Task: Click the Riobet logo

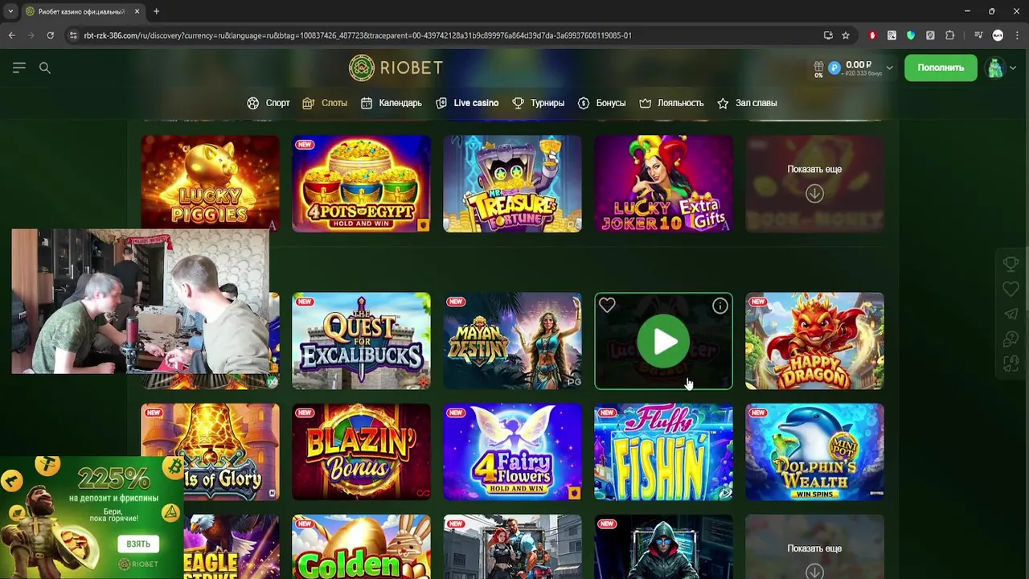Action: (396, 68)
